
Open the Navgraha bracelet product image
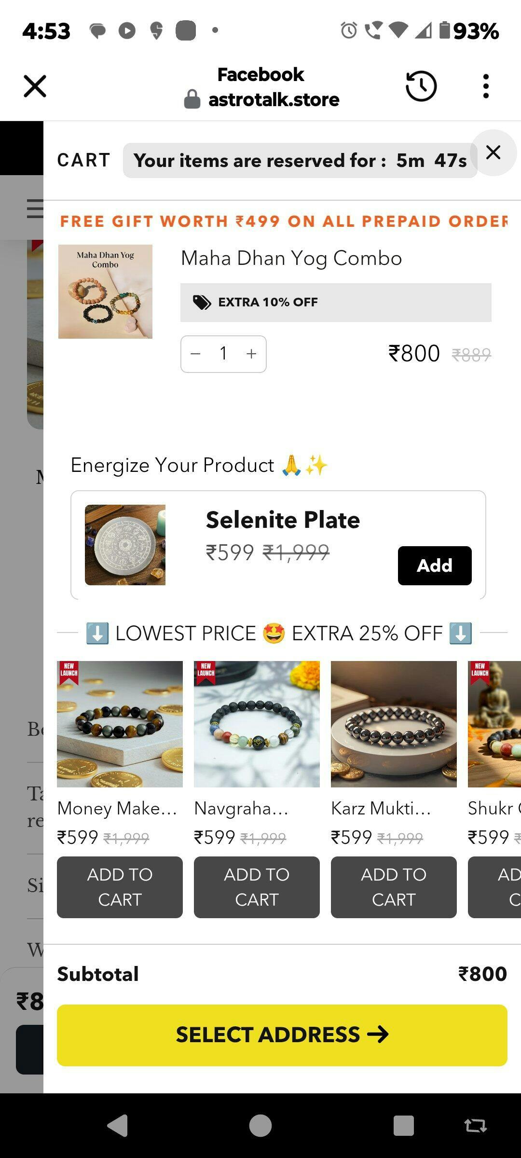pos(257,724)
